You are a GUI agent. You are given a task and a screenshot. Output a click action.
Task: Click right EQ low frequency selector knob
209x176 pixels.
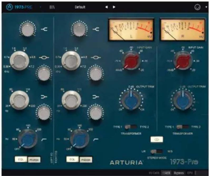click(71, 100)
